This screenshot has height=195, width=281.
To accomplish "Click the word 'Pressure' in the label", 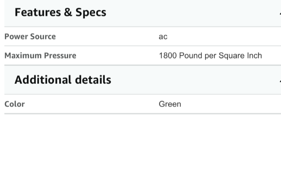I will click(x=60, y=56).
